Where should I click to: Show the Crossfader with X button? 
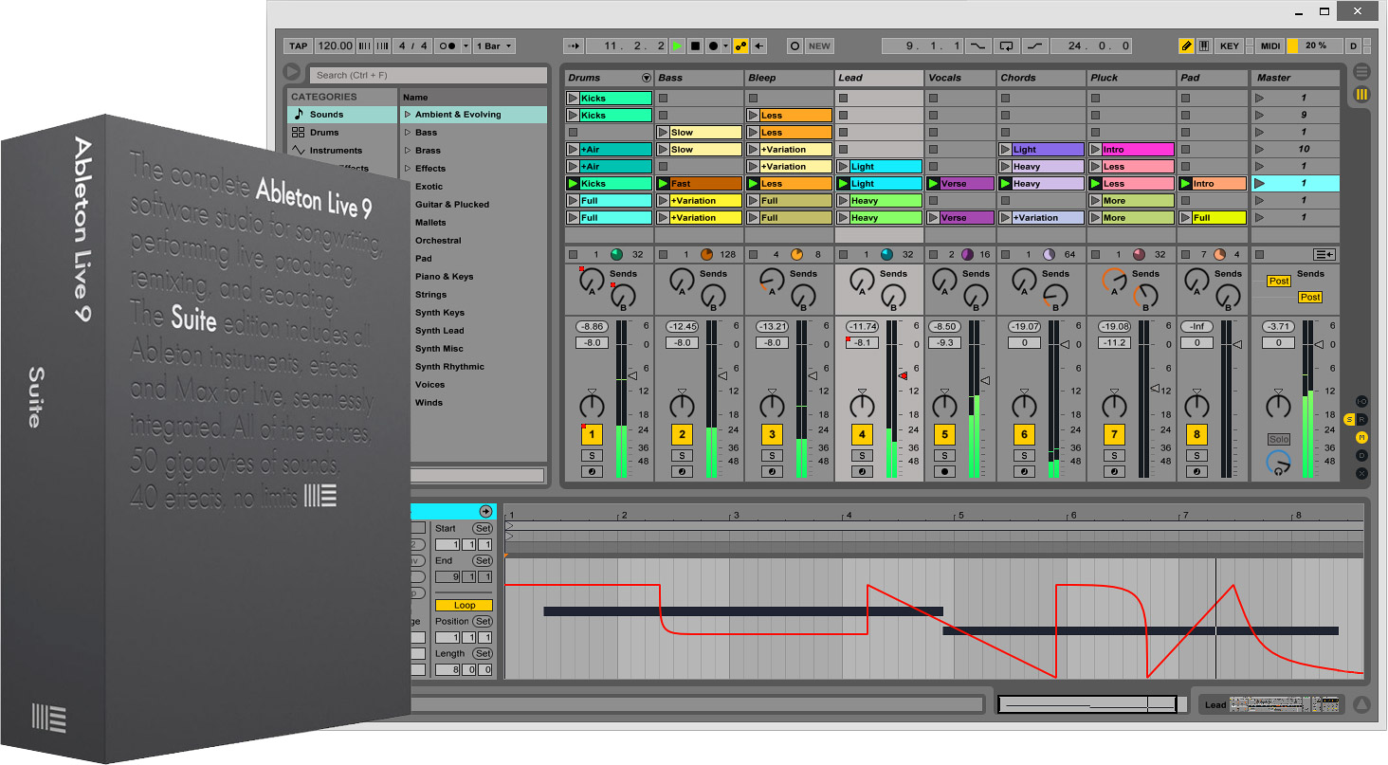click(x=1362, y=473)
